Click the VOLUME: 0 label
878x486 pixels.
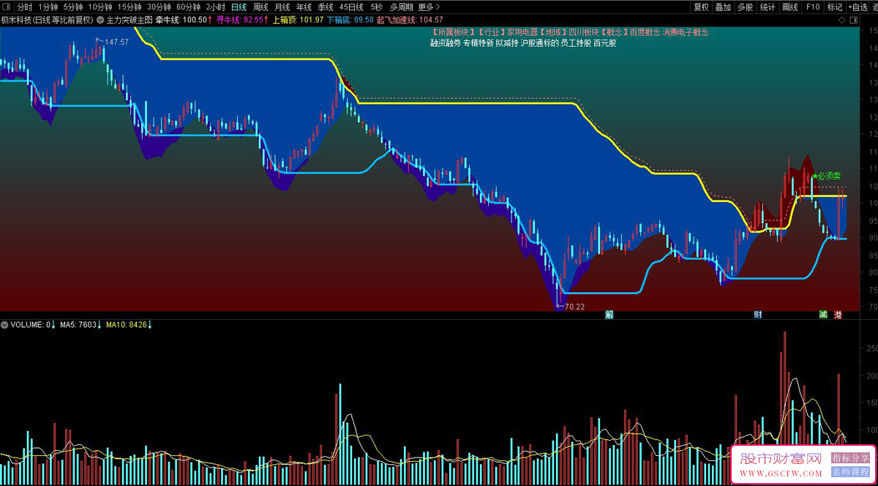pos(31,324)
